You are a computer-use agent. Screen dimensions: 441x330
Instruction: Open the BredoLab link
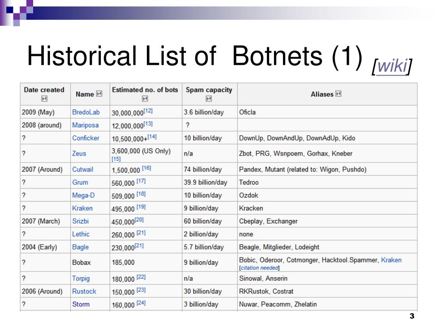(86, 112)
